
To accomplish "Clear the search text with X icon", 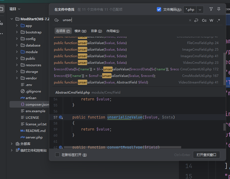I will pyautogui.click(x=190, y=20).
